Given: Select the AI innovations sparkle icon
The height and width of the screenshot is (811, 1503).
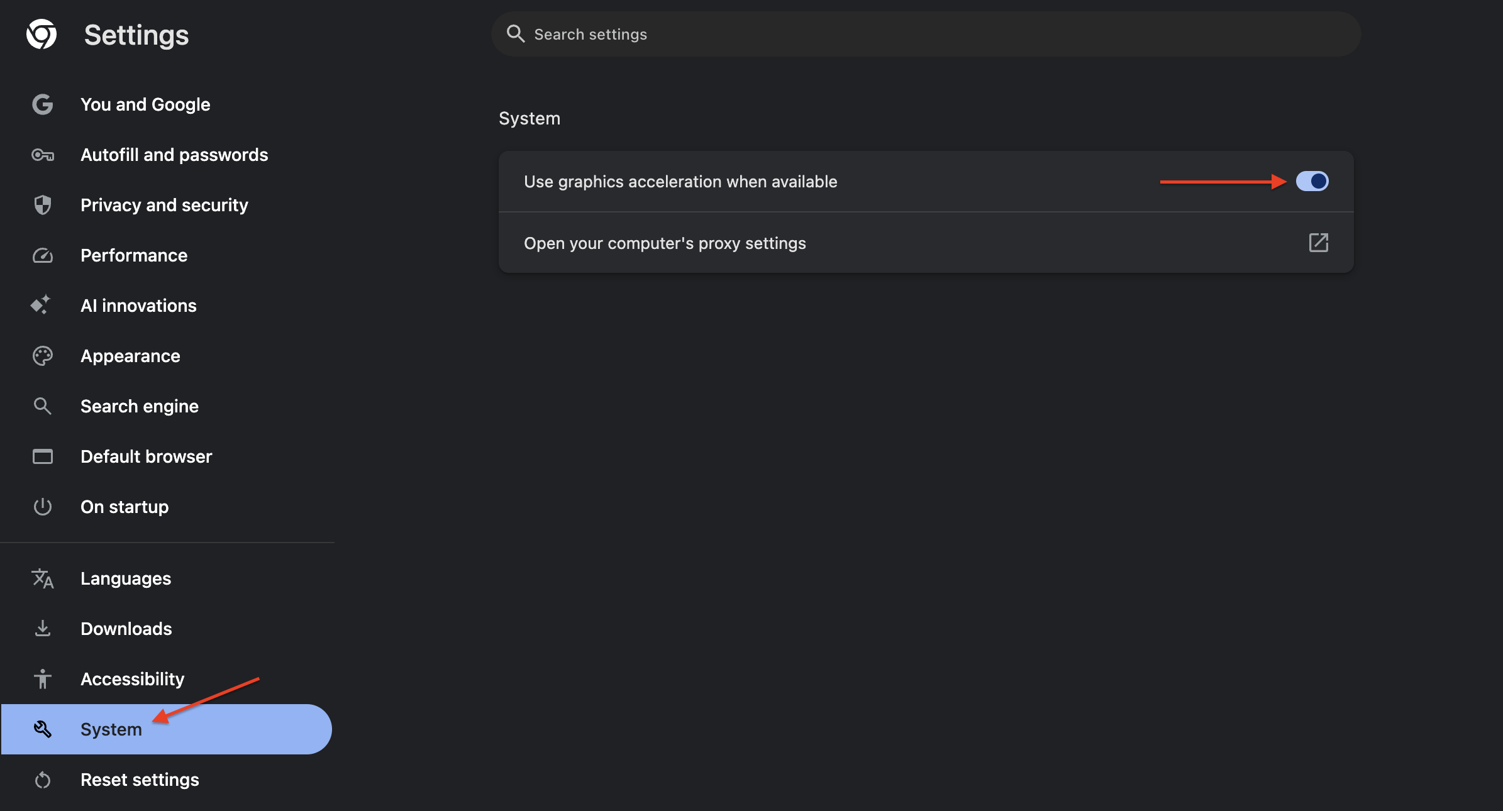Looking at the screenshot, I should 42,306.
